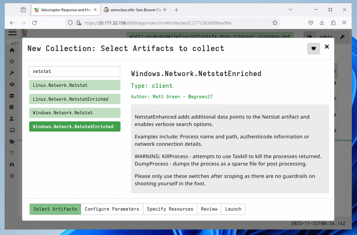Go forward in browser history

coord(23,23)
